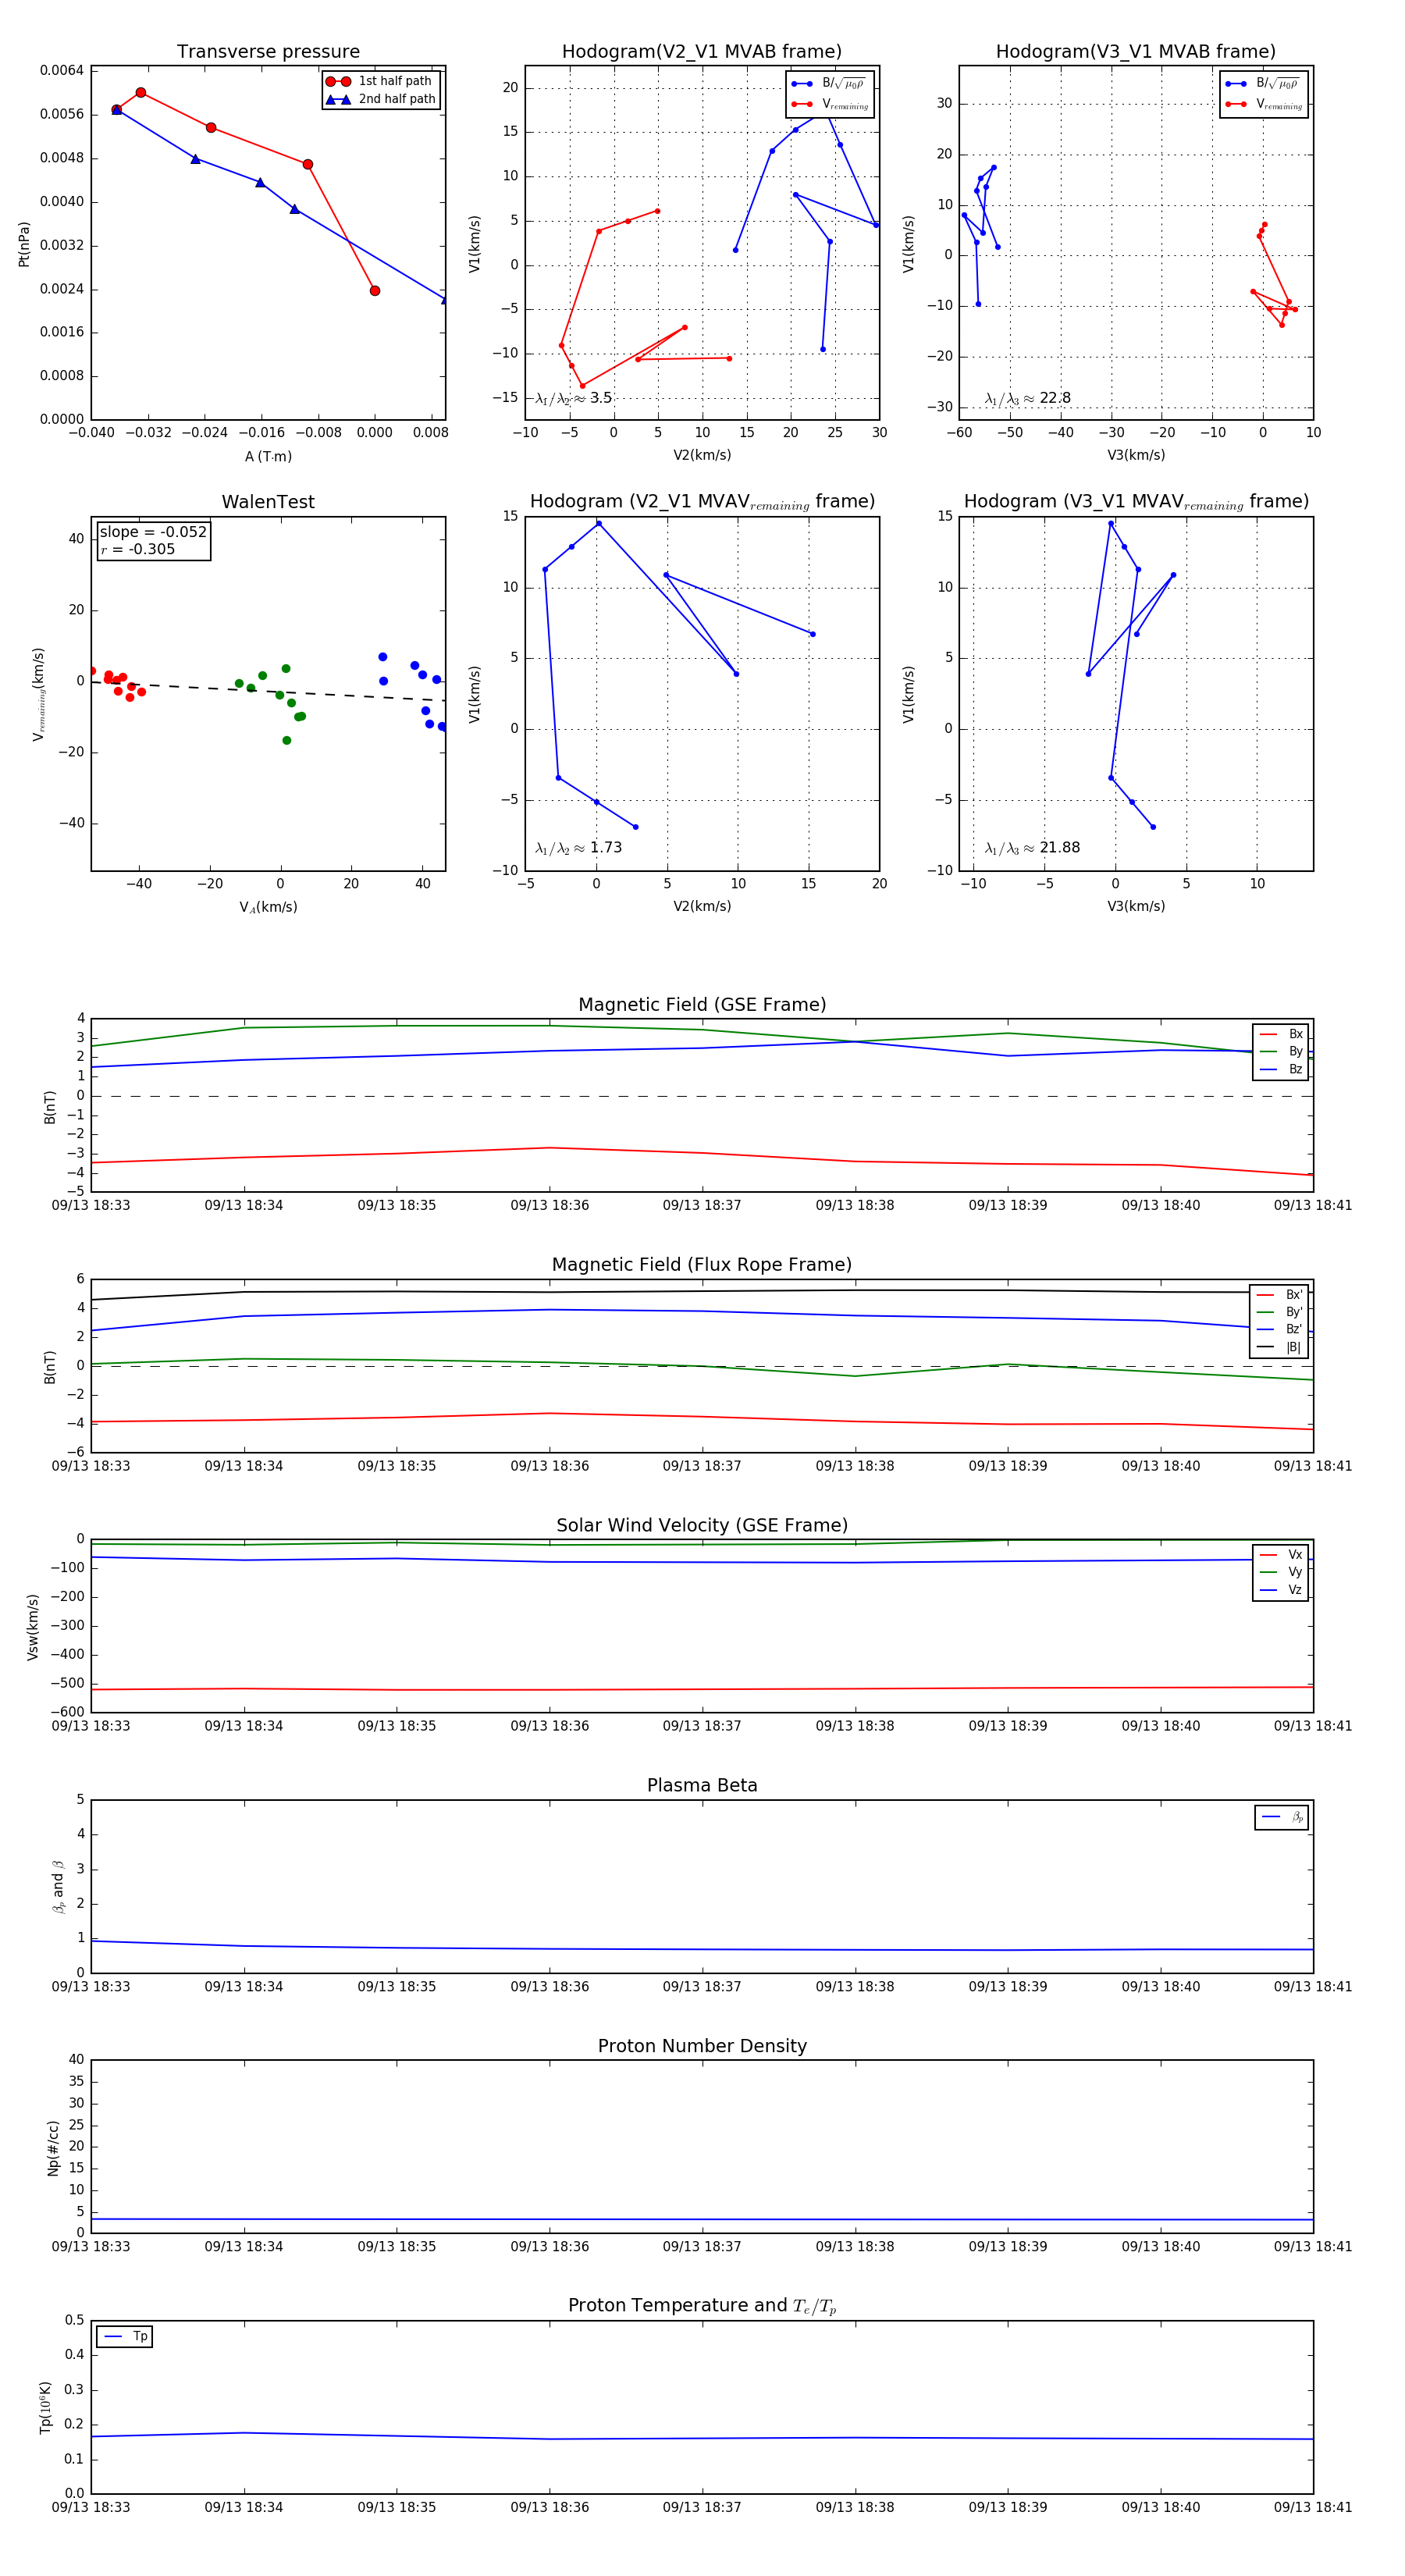Click the "Magnetic Field (Flux Rope Frame)" title
The image size is (1405, 2576).
coord(702,1265)
